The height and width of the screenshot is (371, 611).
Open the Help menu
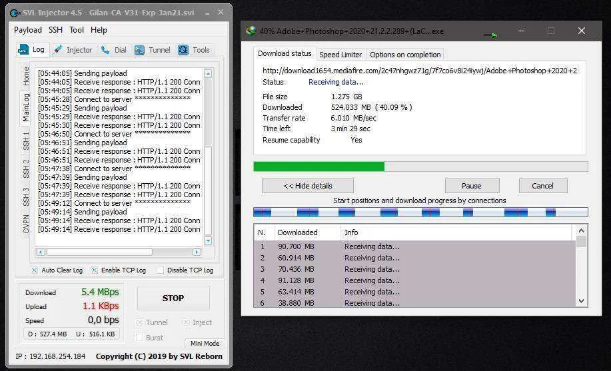(x=99, y=30)
